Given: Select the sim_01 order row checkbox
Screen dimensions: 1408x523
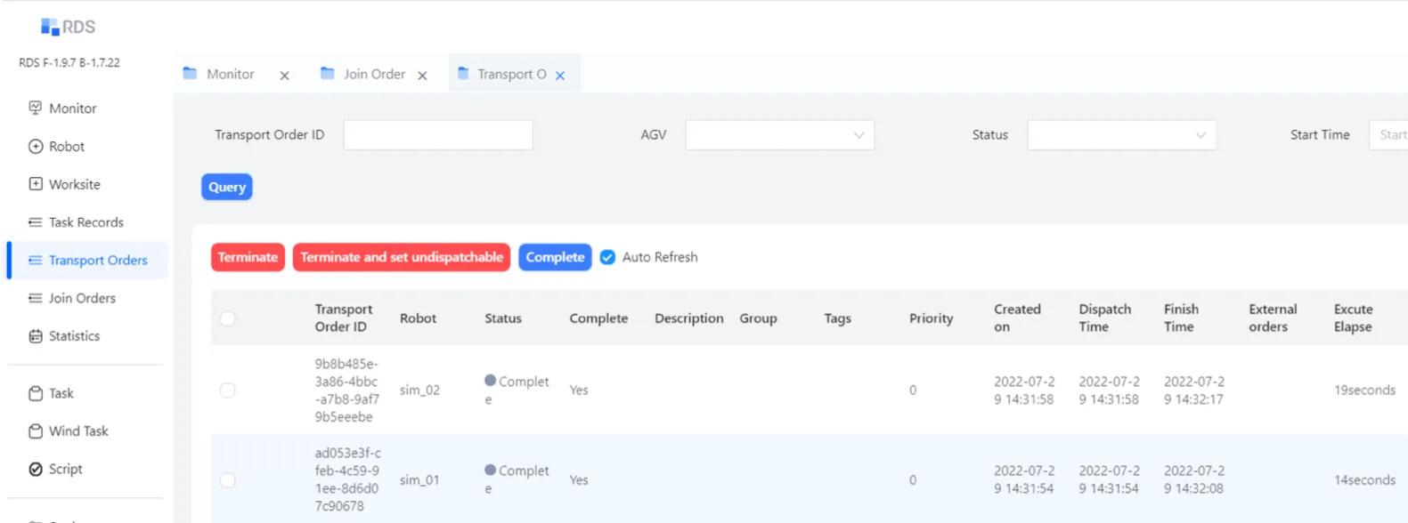Looking at the screenshot, I should 228,480.
